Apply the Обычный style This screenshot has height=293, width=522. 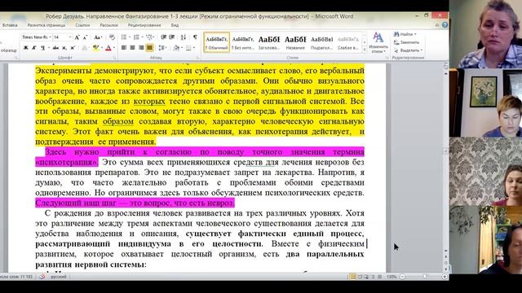point(217,42)
